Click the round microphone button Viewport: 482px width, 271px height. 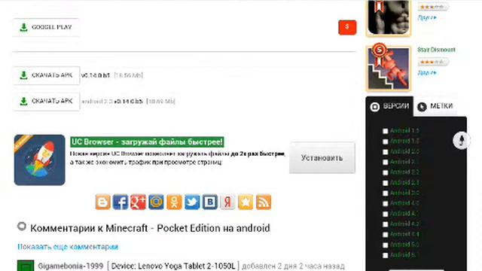pyautogui.click(x=462, y=141)
